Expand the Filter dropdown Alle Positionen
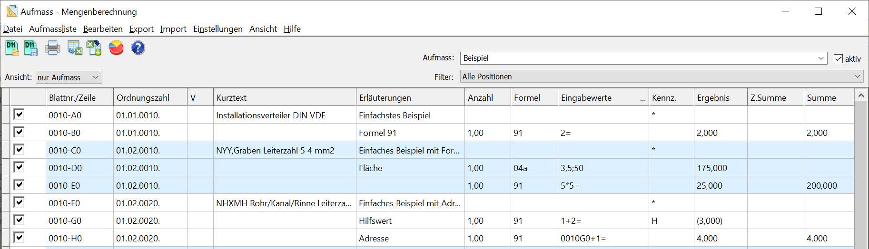This screenshot has width=869, height=249. click(x=857, y=77)
